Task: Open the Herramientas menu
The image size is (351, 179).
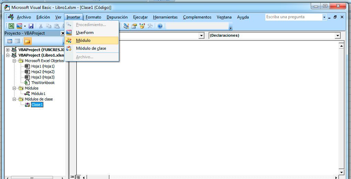Action: click(165, 17)
